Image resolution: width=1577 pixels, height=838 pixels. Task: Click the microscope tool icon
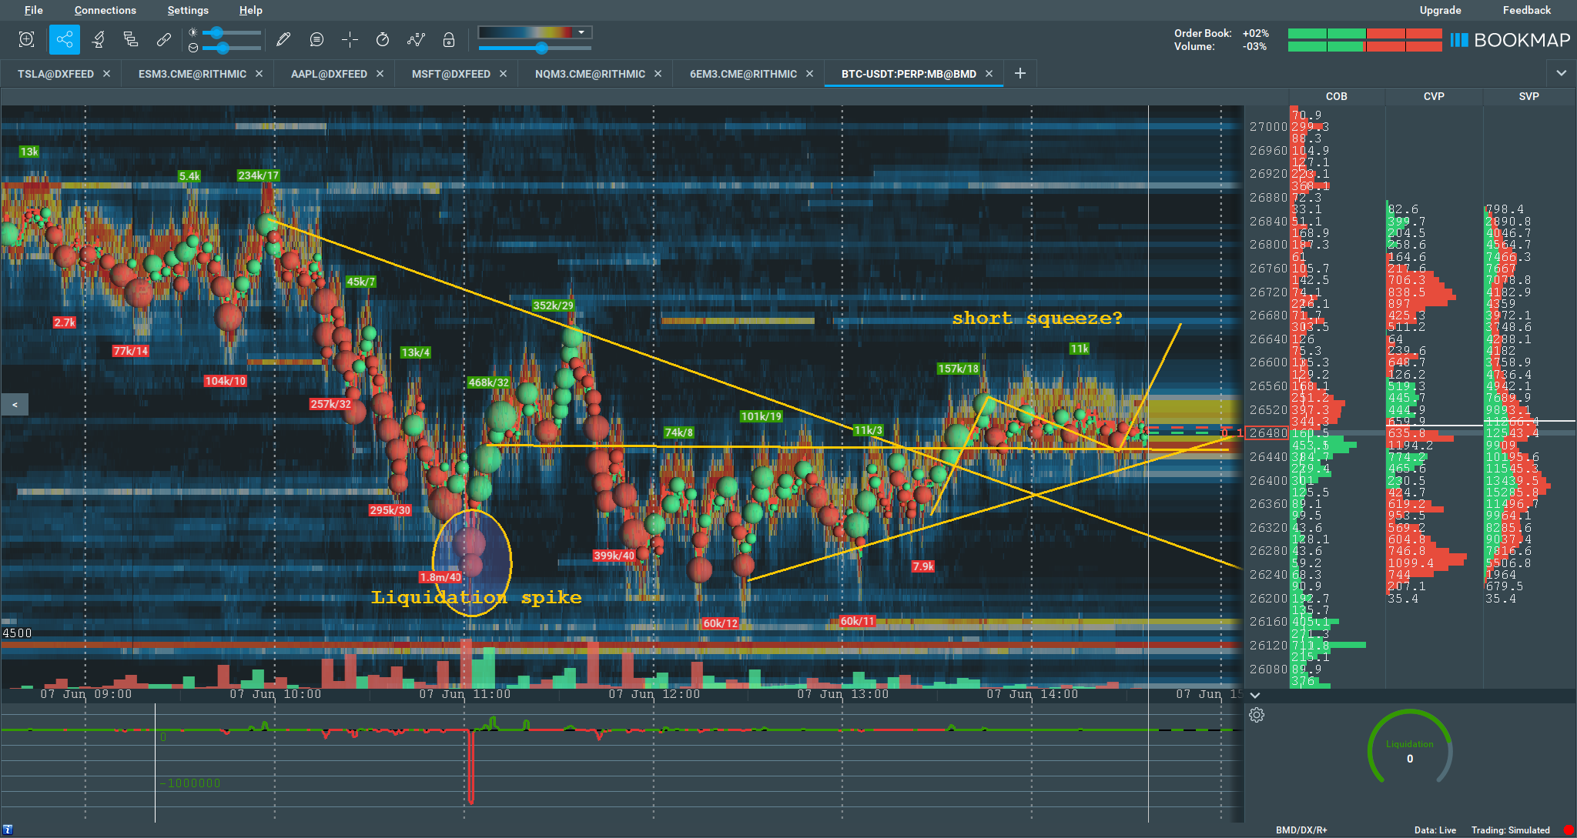[98, 39]
